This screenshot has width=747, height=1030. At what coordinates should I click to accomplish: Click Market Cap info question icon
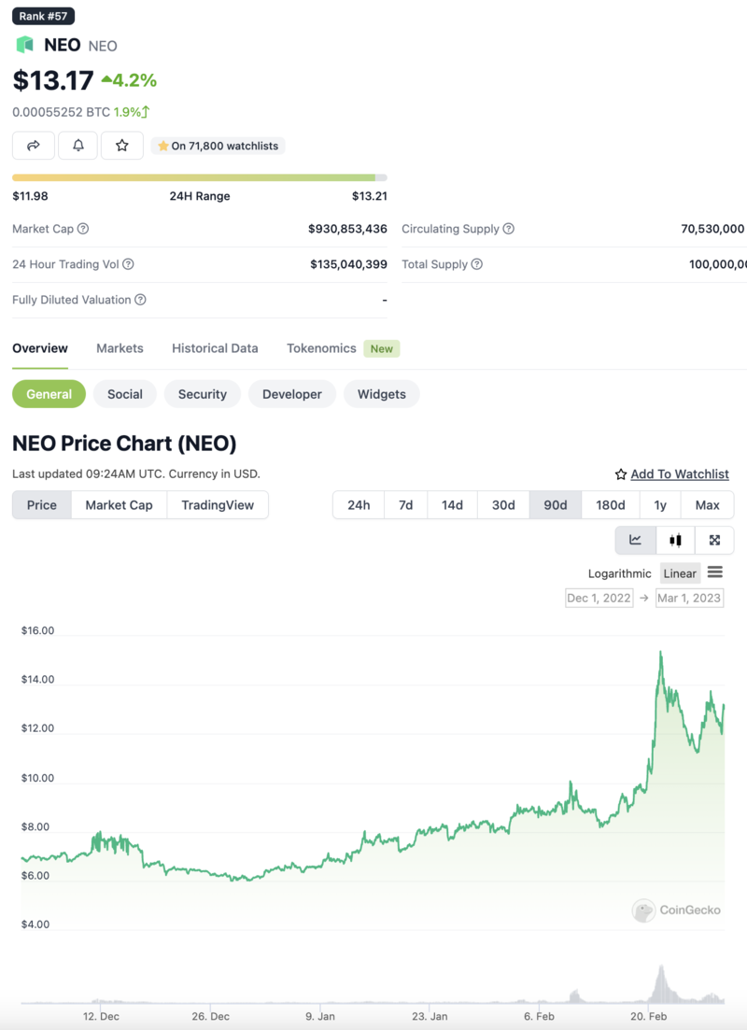[x=83, y=229]
